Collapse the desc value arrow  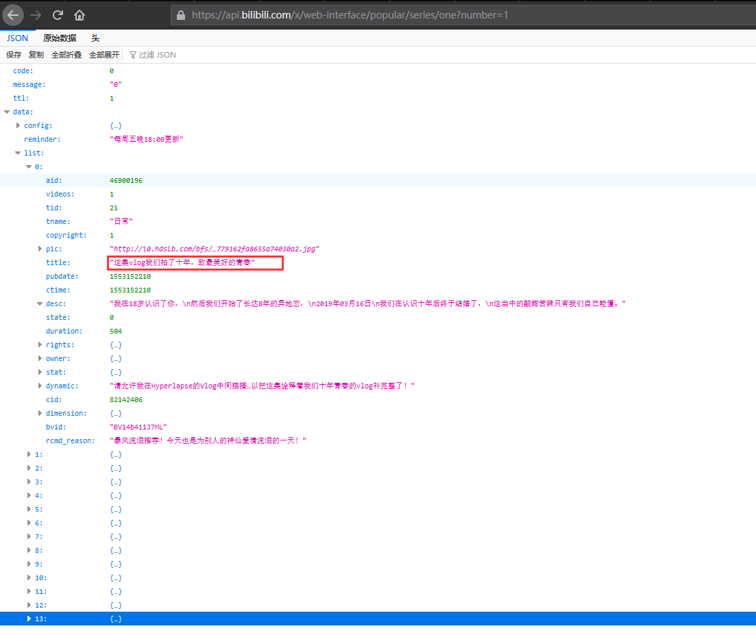pyautogui.click(x=40, y=303)
